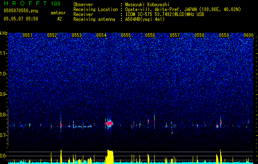
Task: Click the HROFFT 1.00 title text
Action: (x=32, y=3)
